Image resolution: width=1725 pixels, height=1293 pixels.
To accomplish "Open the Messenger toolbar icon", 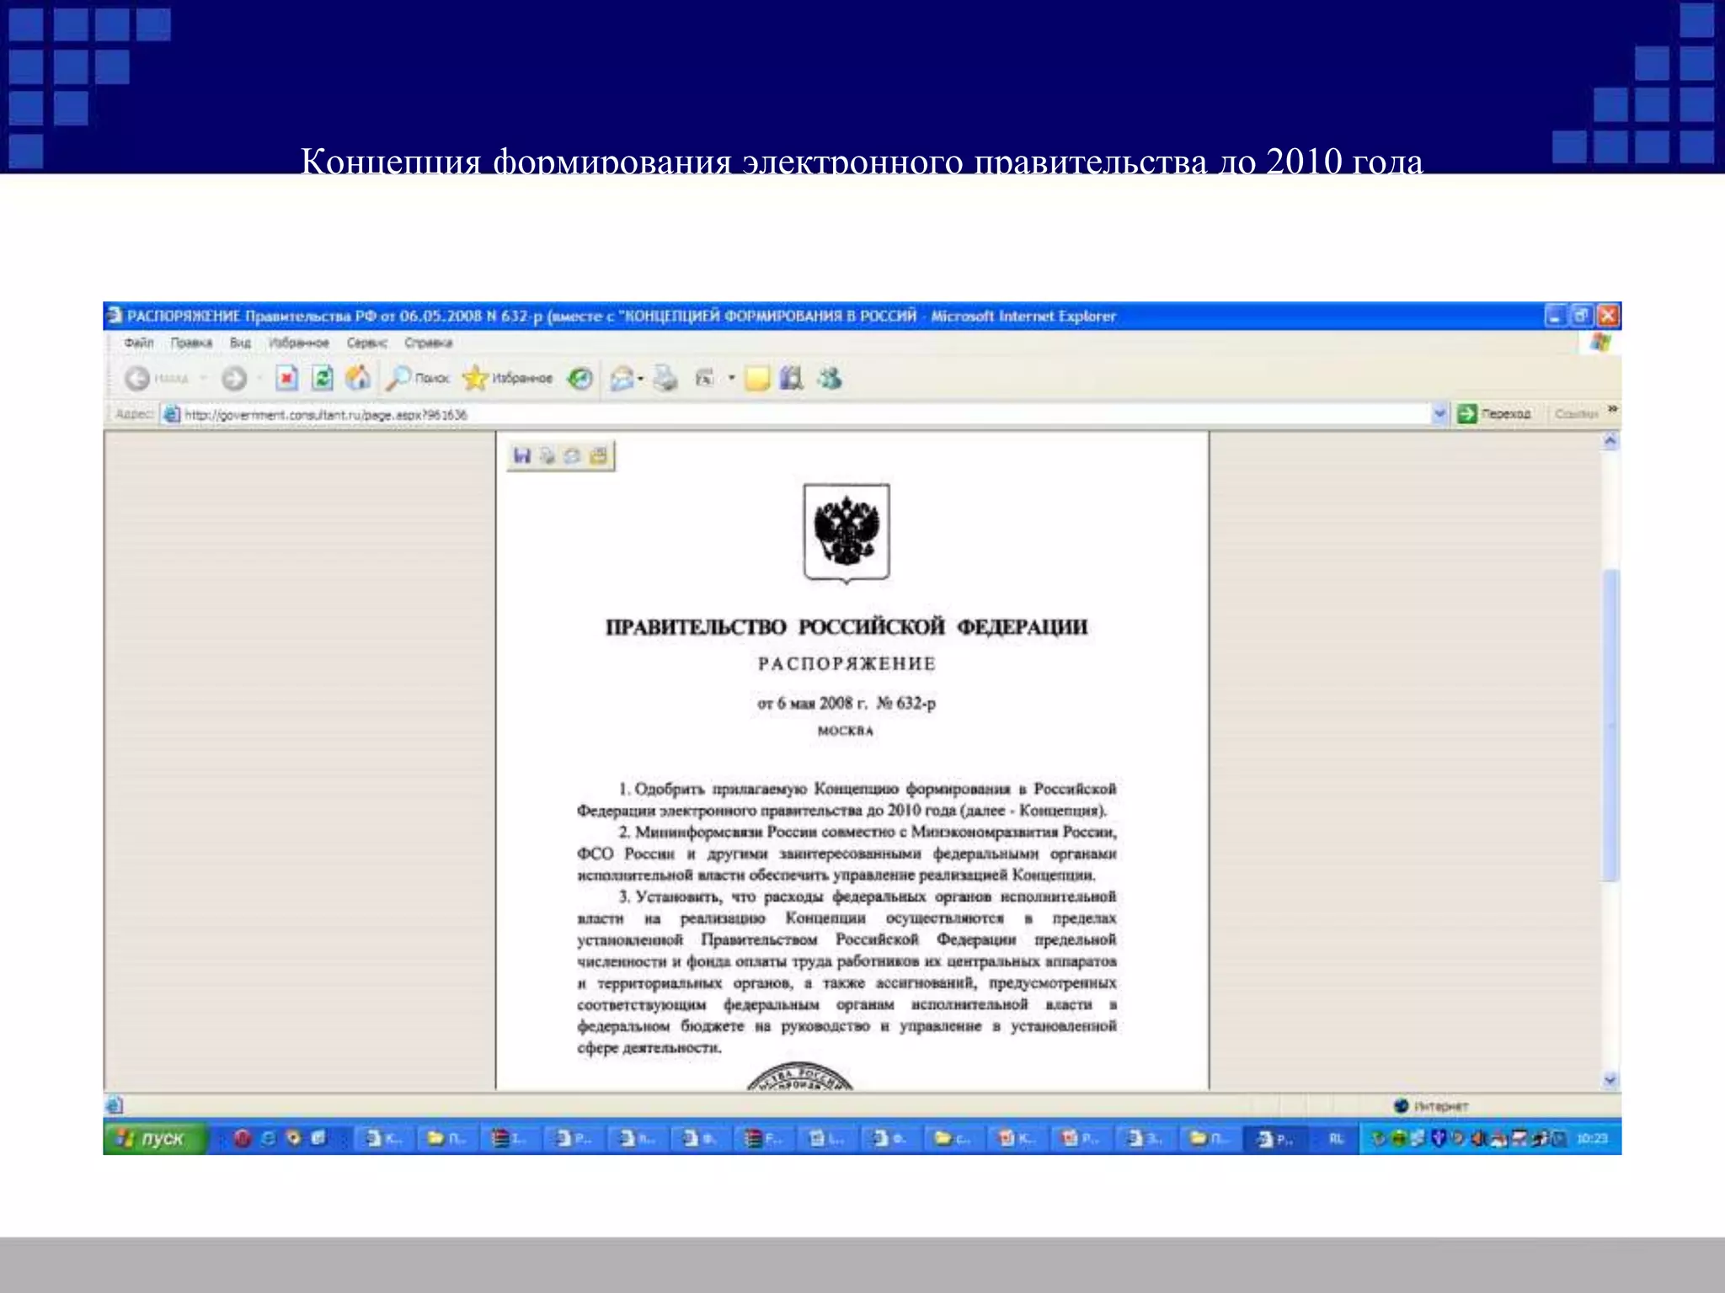I will (x=830, y=379).
